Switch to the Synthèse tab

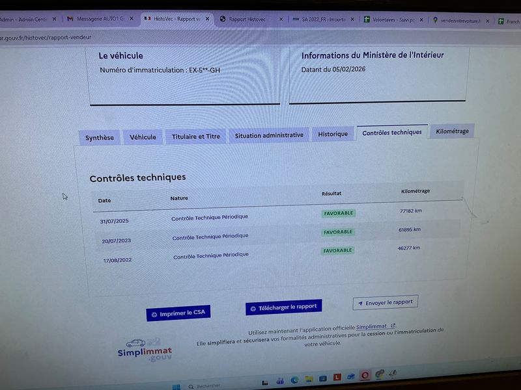99,137
